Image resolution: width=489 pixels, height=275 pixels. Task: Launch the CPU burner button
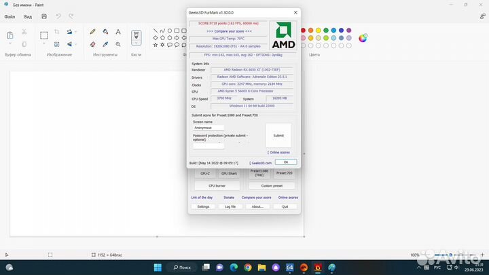217,185
